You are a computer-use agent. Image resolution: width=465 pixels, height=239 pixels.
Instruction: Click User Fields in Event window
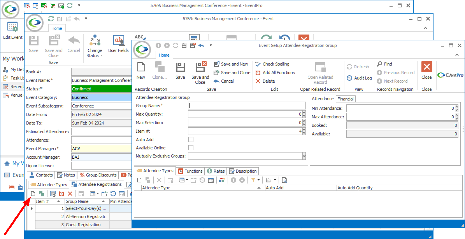pos(118,43)
